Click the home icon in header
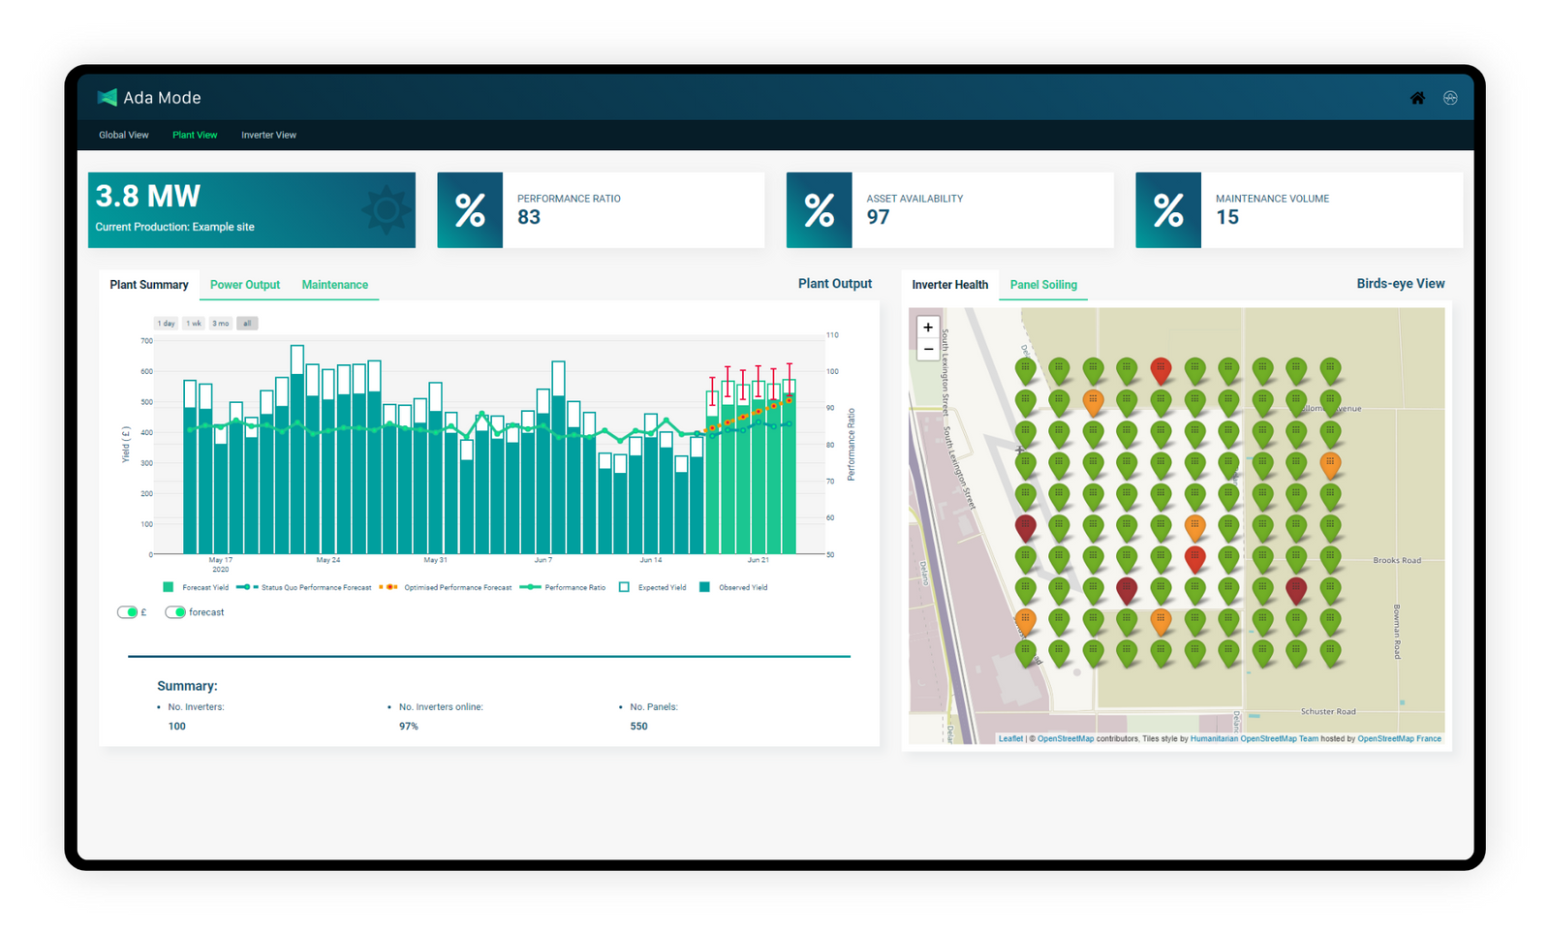 pos(1417,98)
